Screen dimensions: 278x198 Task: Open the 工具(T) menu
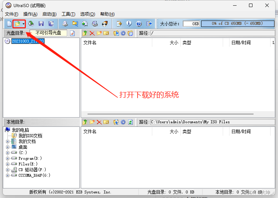pos(68,14)
